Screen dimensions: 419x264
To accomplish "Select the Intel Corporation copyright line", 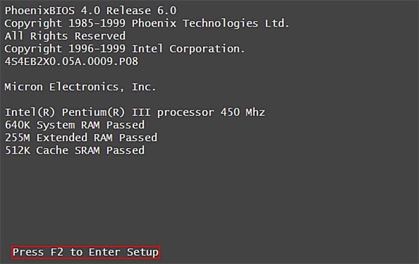I will pos(124,49).
